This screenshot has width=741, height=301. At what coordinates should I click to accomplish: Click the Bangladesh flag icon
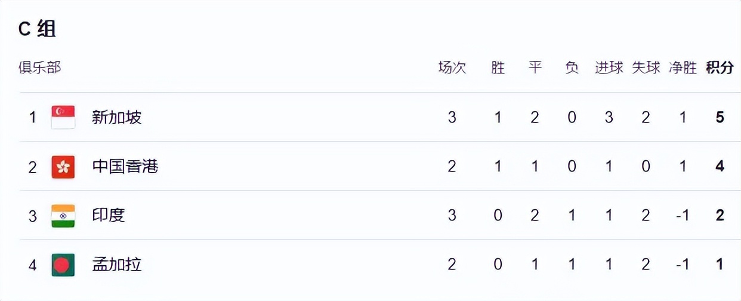63,265
